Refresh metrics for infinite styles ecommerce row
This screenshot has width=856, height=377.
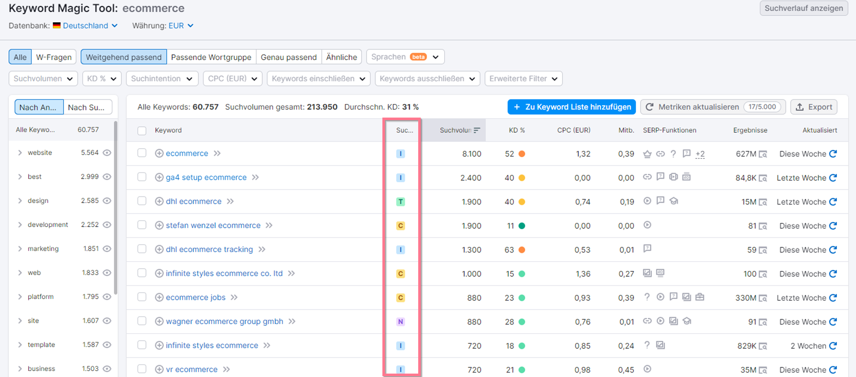tap(833, 346)
